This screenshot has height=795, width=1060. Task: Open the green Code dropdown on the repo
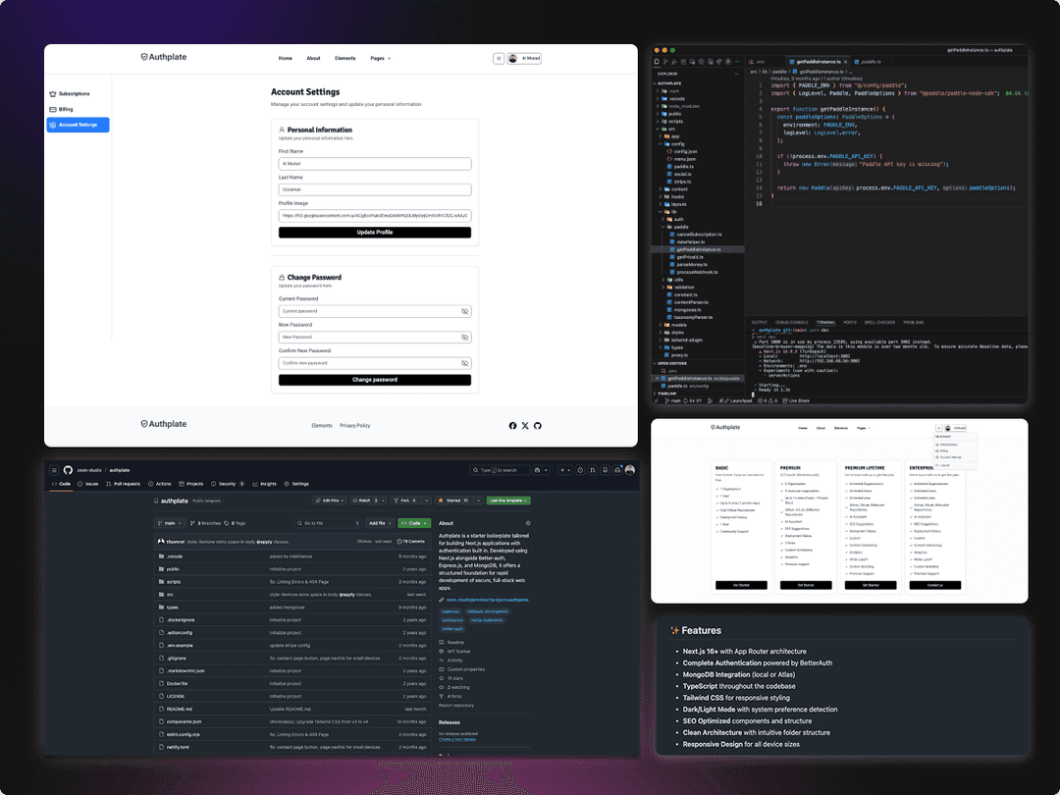pos(412,523)
